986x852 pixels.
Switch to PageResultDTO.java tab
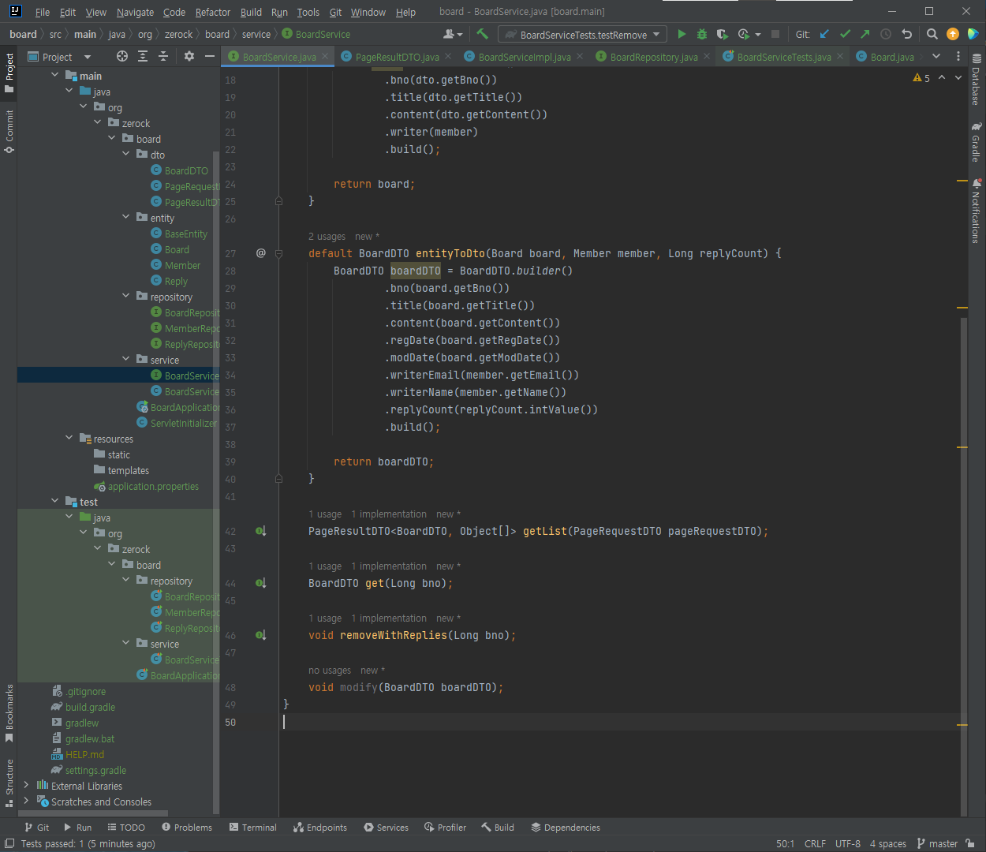pos(396,57)
